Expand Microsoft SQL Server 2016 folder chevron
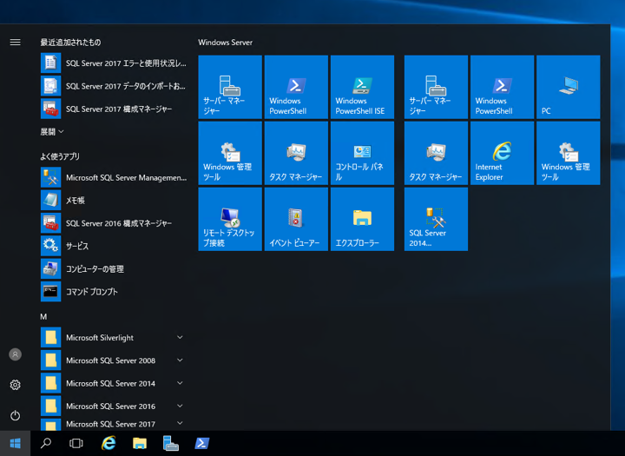The height and width of the screenshot is (456, 625). click(180, 406)
